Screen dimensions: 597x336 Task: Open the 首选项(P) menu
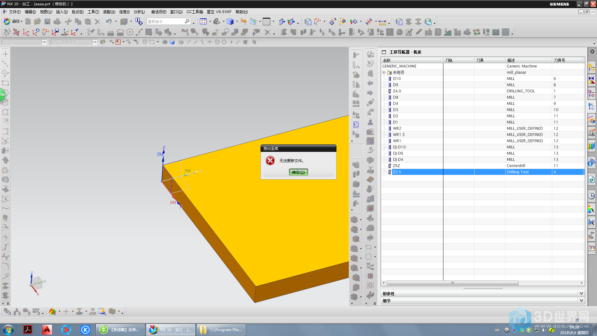(x=159, y=12)
